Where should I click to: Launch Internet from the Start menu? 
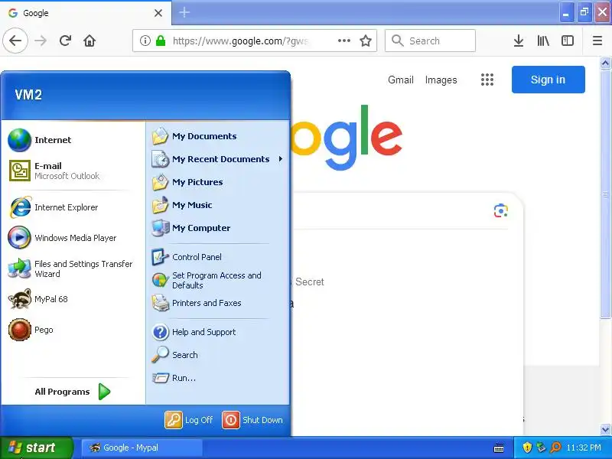coord(73,140)
